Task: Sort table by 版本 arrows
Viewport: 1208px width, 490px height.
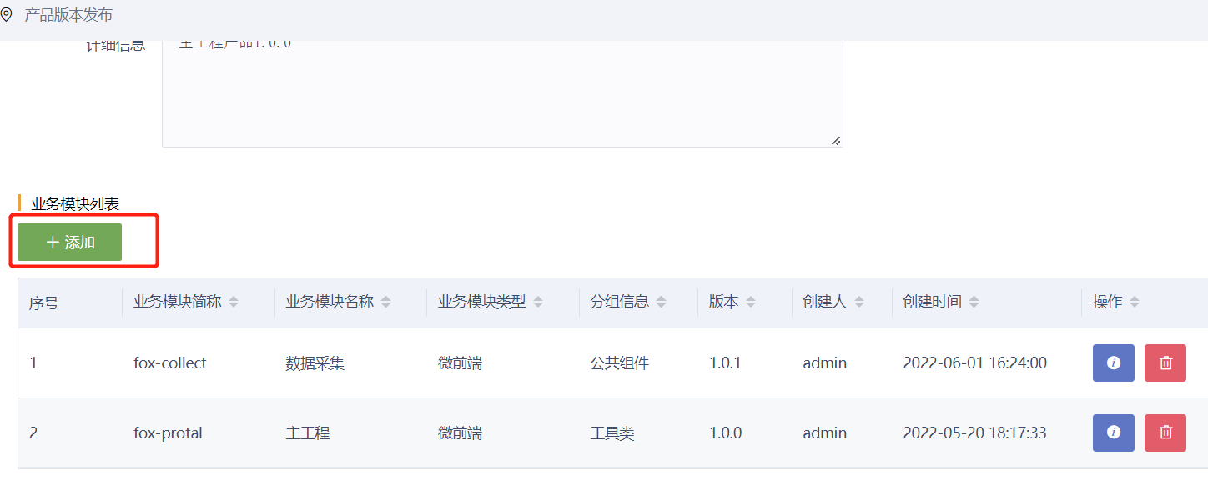Action: 751,302
